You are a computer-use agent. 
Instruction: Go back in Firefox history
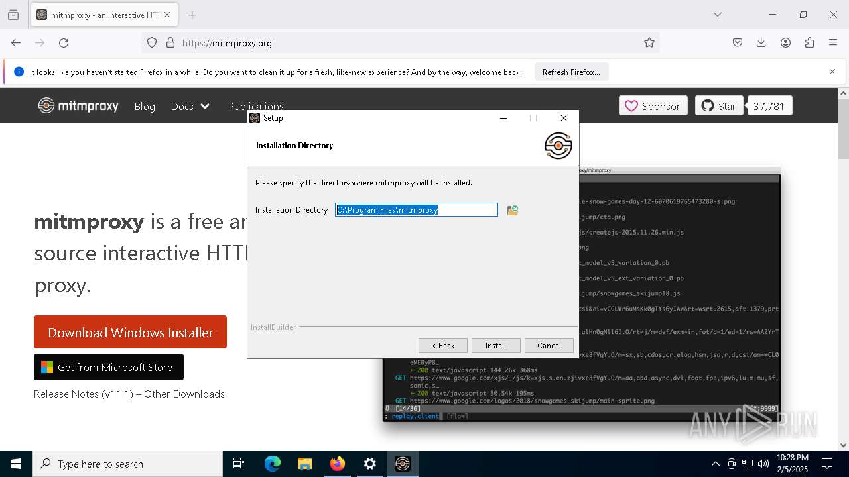point(16,43)
